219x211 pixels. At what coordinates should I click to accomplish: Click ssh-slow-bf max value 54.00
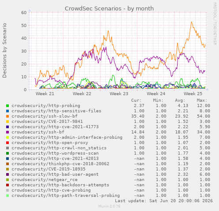coord(204,116)
